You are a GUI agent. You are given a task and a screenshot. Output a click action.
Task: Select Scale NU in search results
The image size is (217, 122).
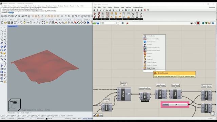(x=154, y=59)
